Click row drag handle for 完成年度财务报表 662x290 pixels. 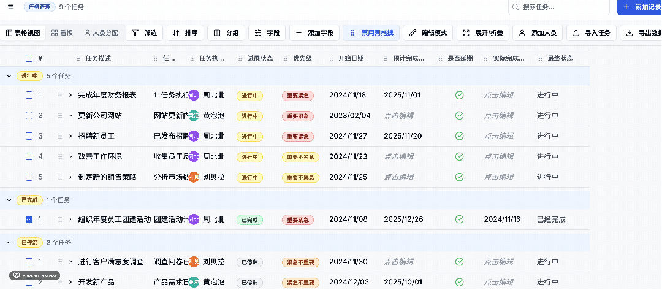tap(60, 96)
